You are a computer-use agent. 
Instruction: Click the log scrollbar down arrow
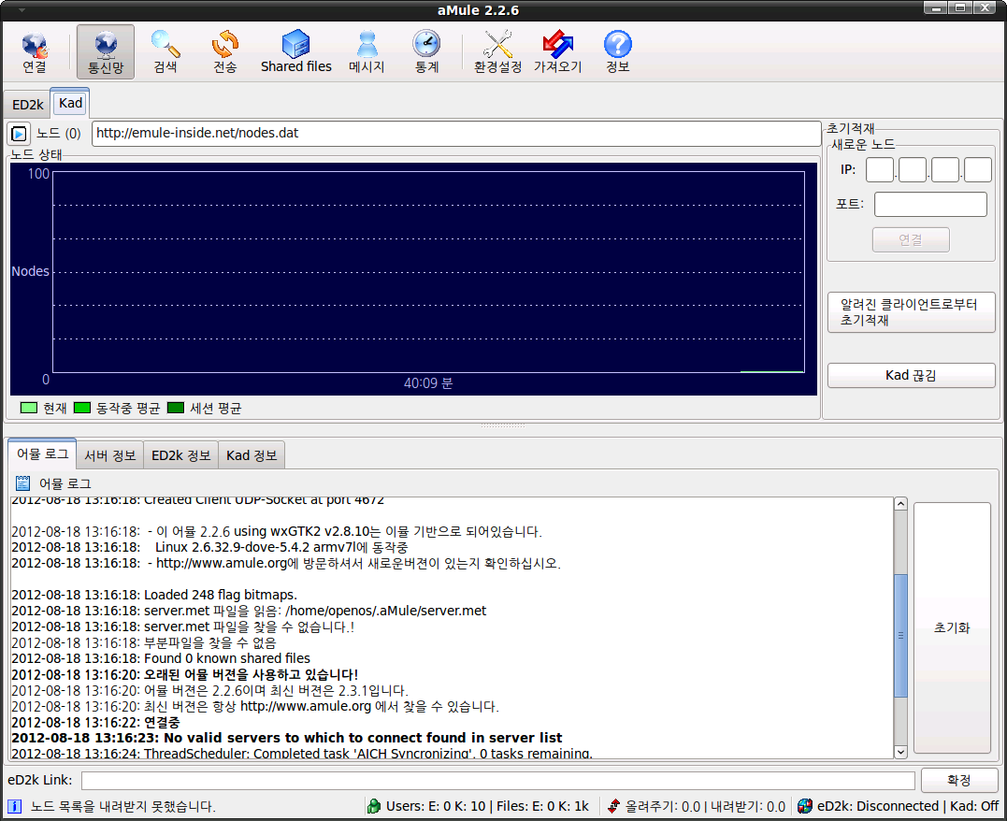click(900, 752)
